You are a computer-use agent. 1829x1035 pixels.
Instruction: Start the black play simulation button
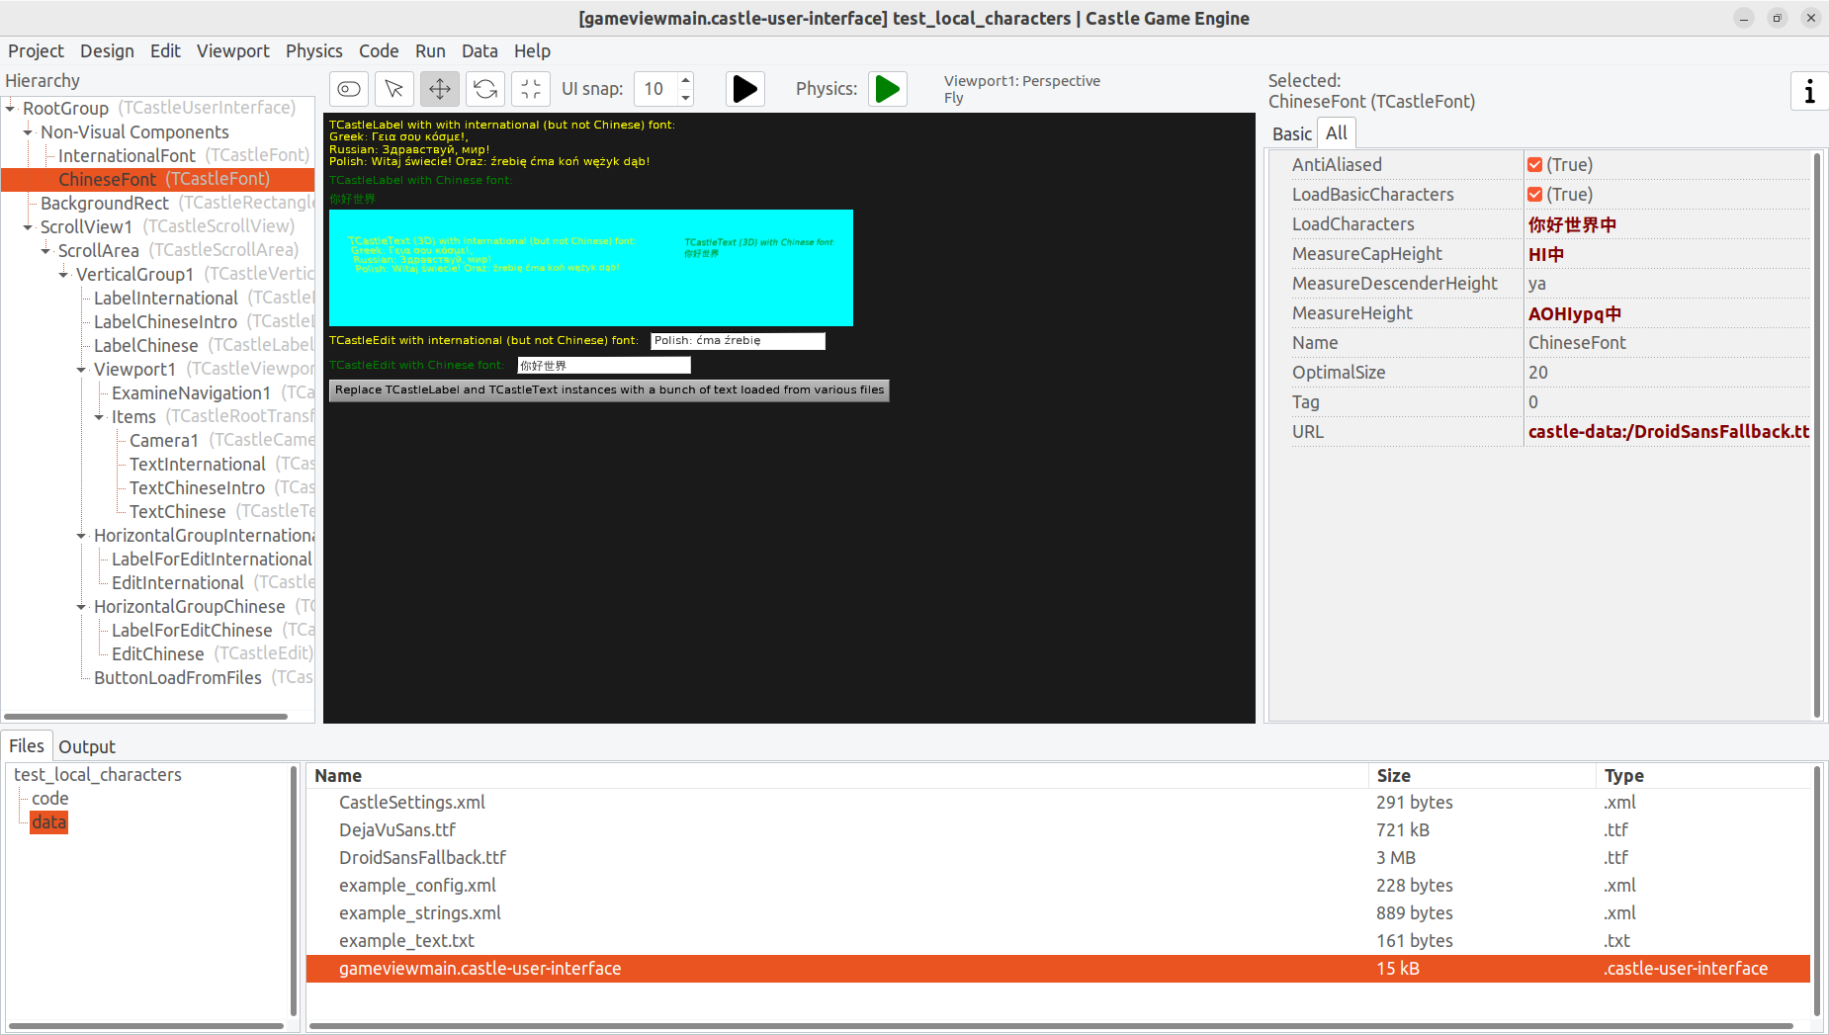745,89
